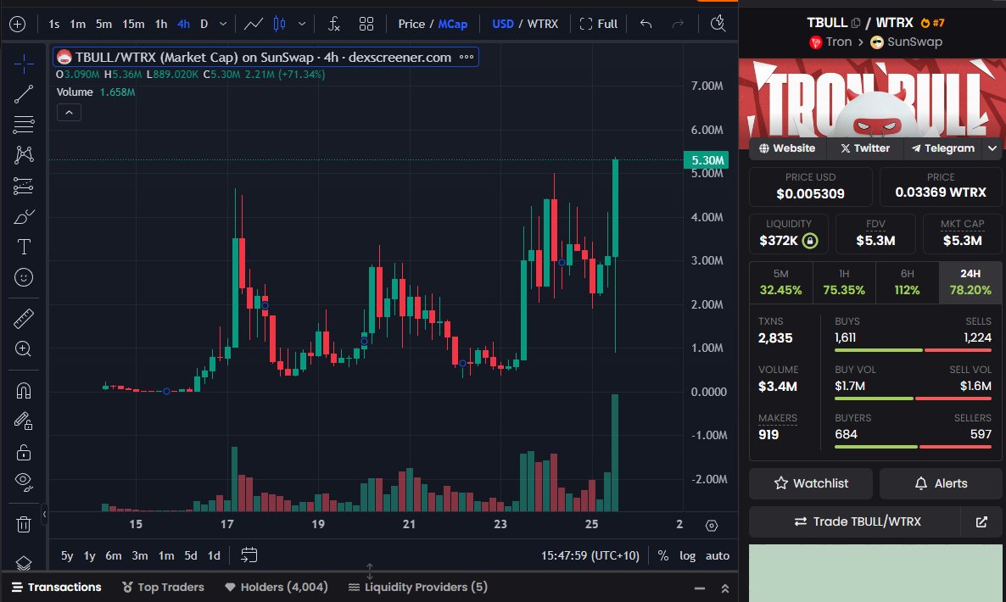Select the 1s timeframe
1006x602 pixels.
click(x=54, y=25)
